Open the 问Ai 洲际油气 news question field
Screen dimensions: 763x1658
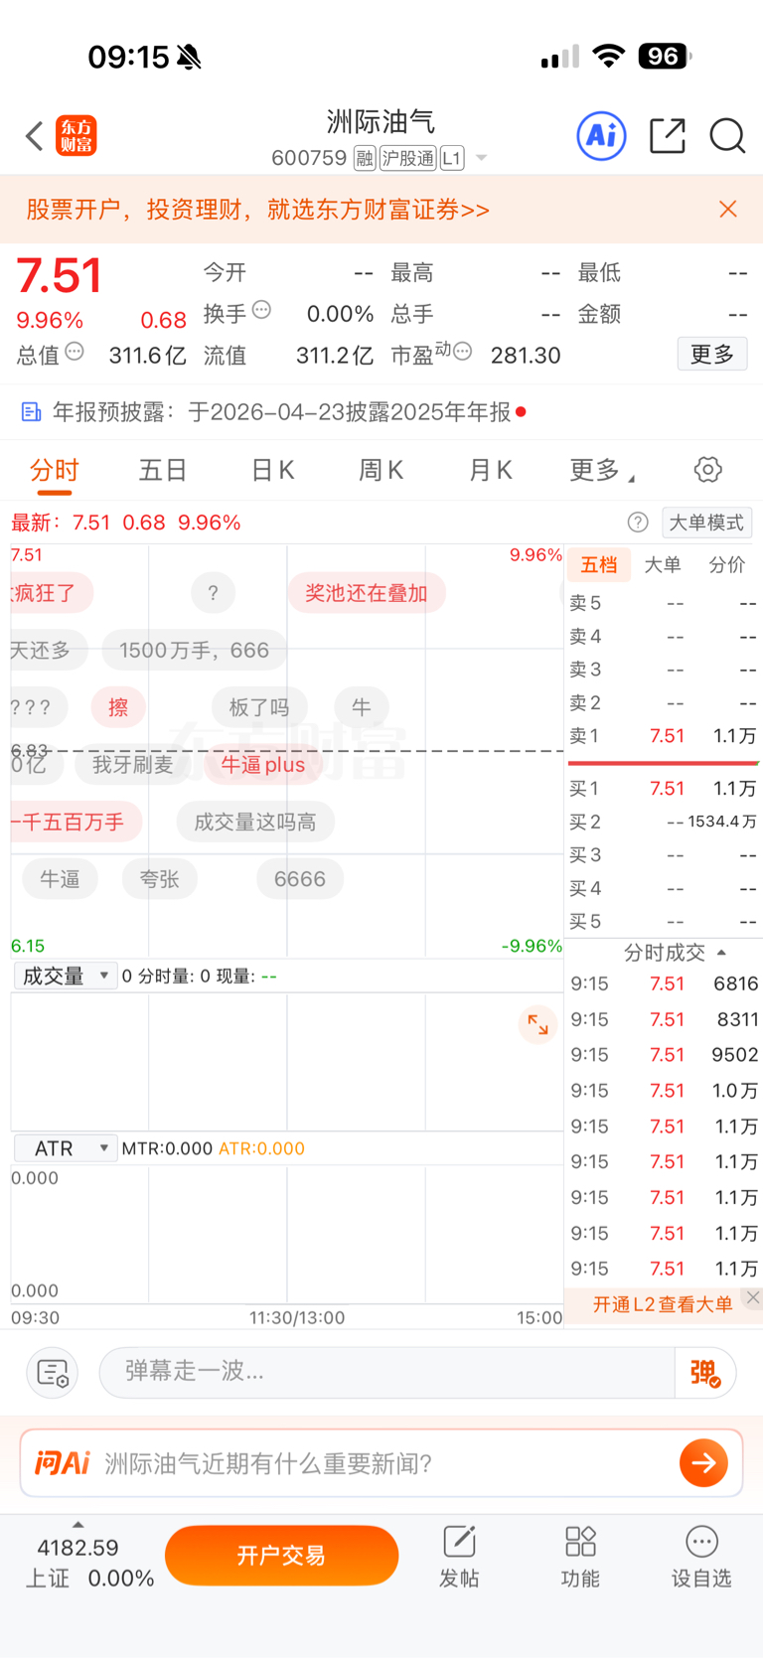tap(381, 1462)
